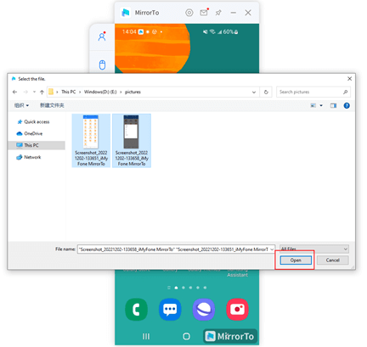Open the blue help icon
This screenshot has height=347, width=367.
pyautogui.click(x=347, y=105)
